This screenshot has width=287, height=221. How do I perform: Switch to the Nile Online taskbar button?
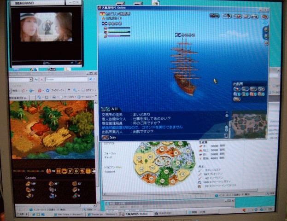(70, 214)
